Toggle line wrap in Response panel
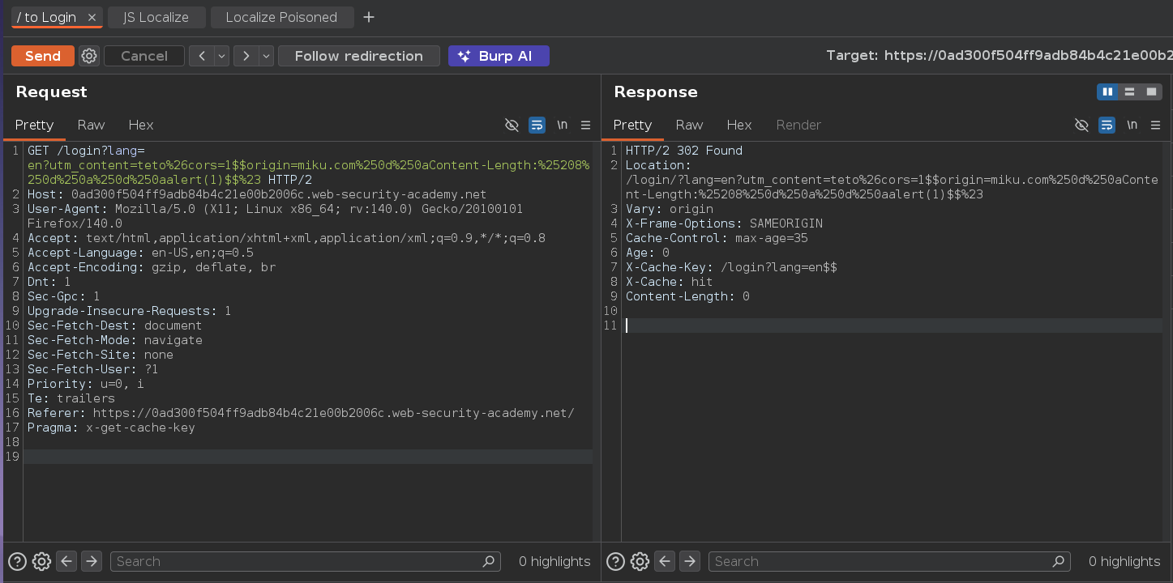This screenshot has width=1173, height=583. [1107, 125]
